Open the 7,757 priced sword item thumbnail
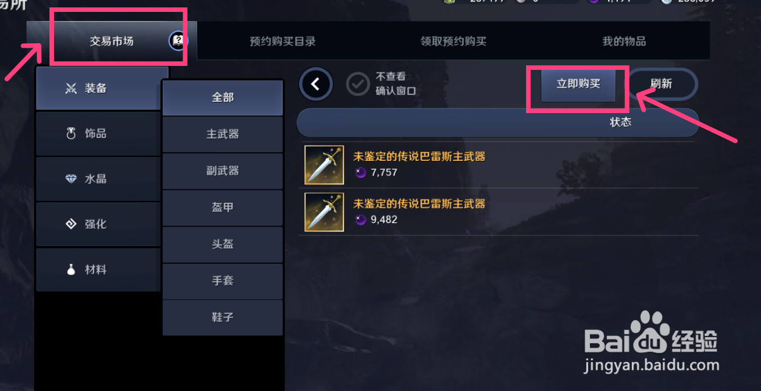The height and width of the screenshot is (391, 761). [324, 165]
